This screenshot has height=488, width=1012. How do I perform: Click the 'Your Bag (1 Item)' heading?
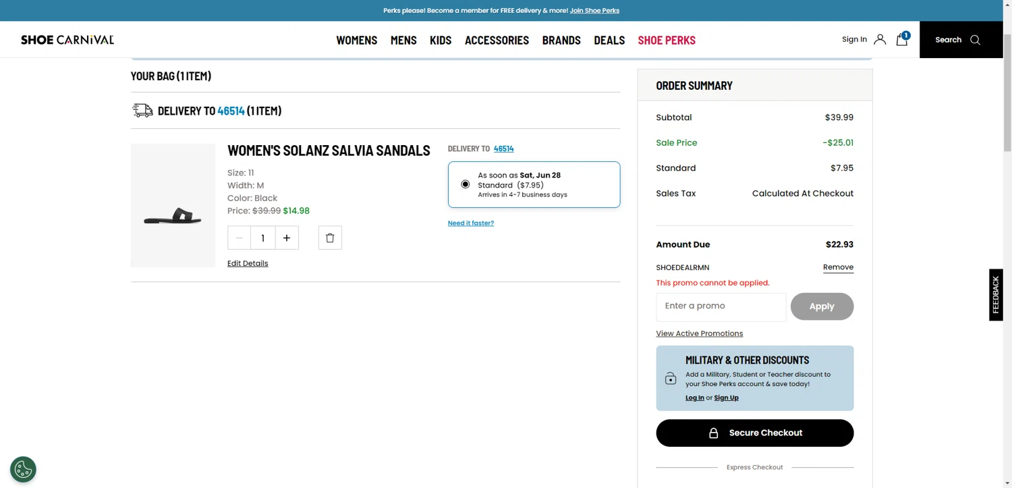point(171,76)
